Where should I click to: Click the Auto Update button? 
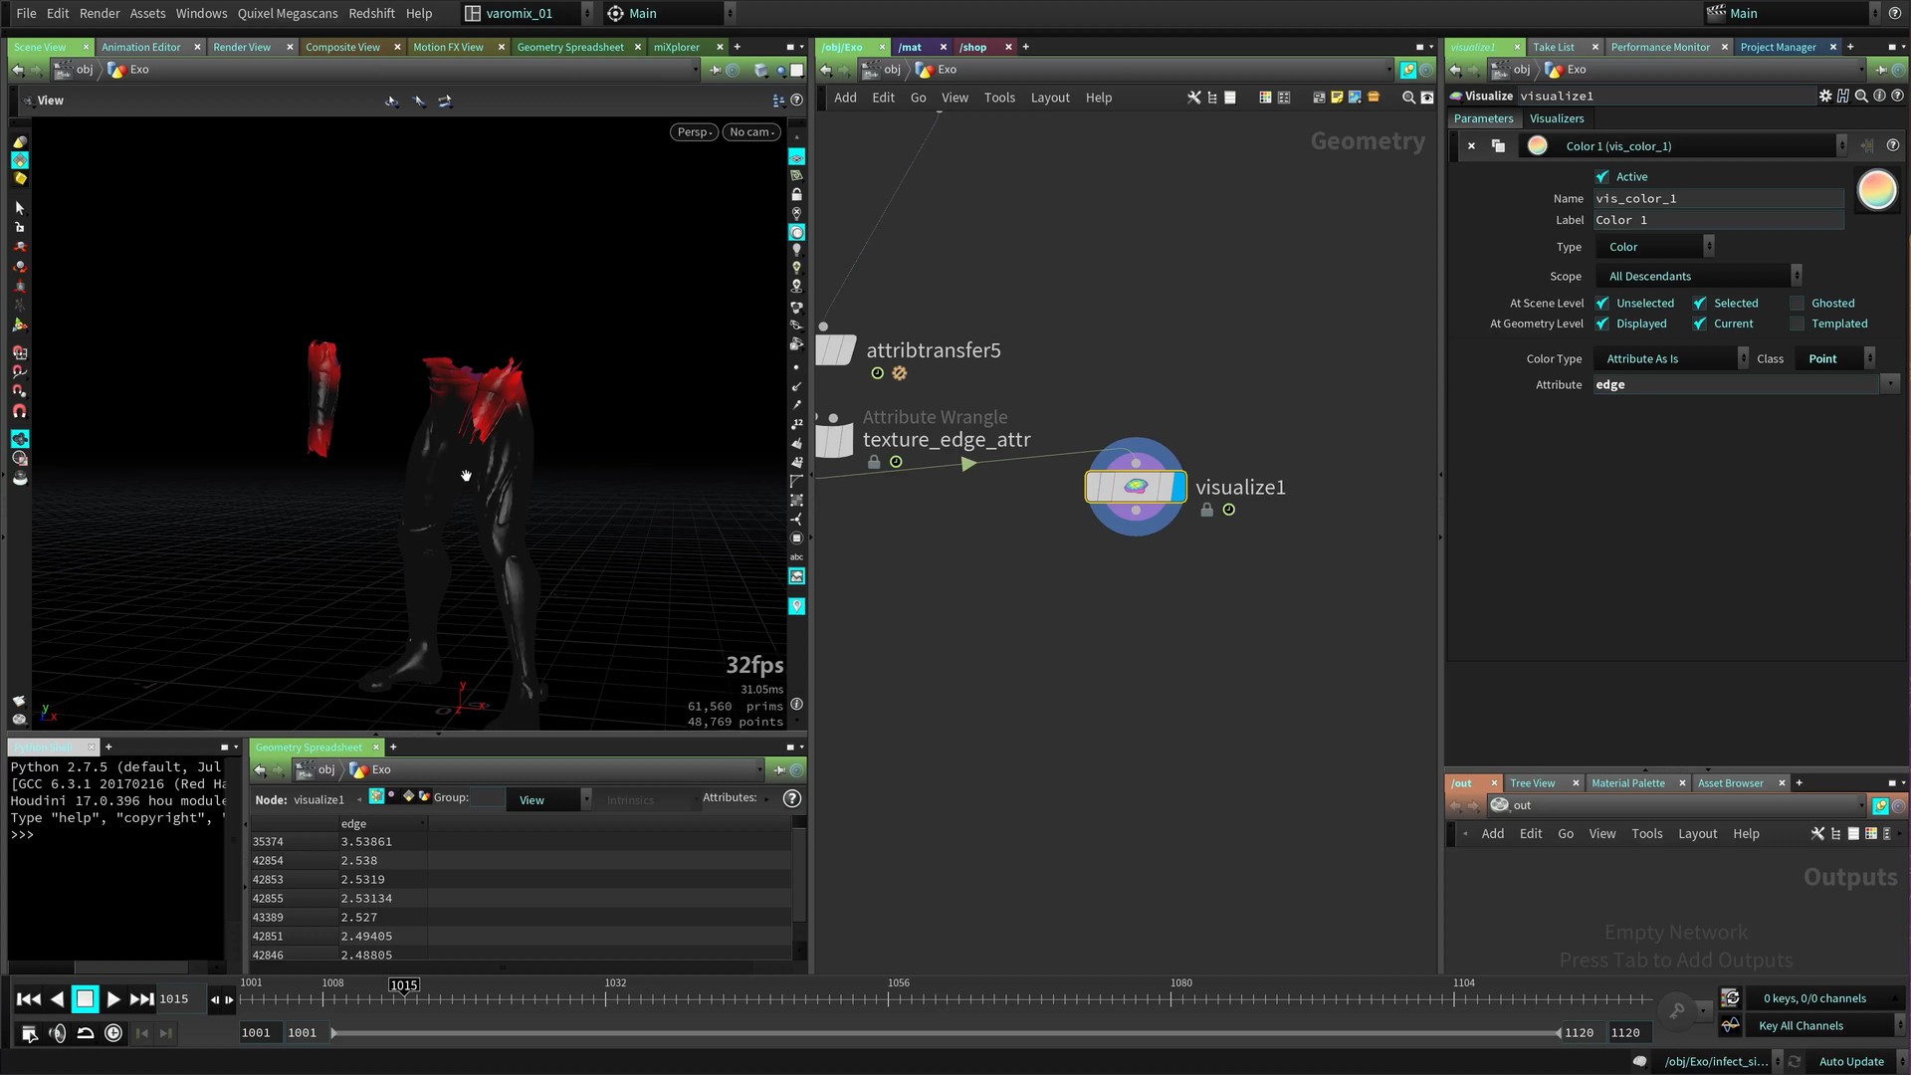(1850, 1062)
